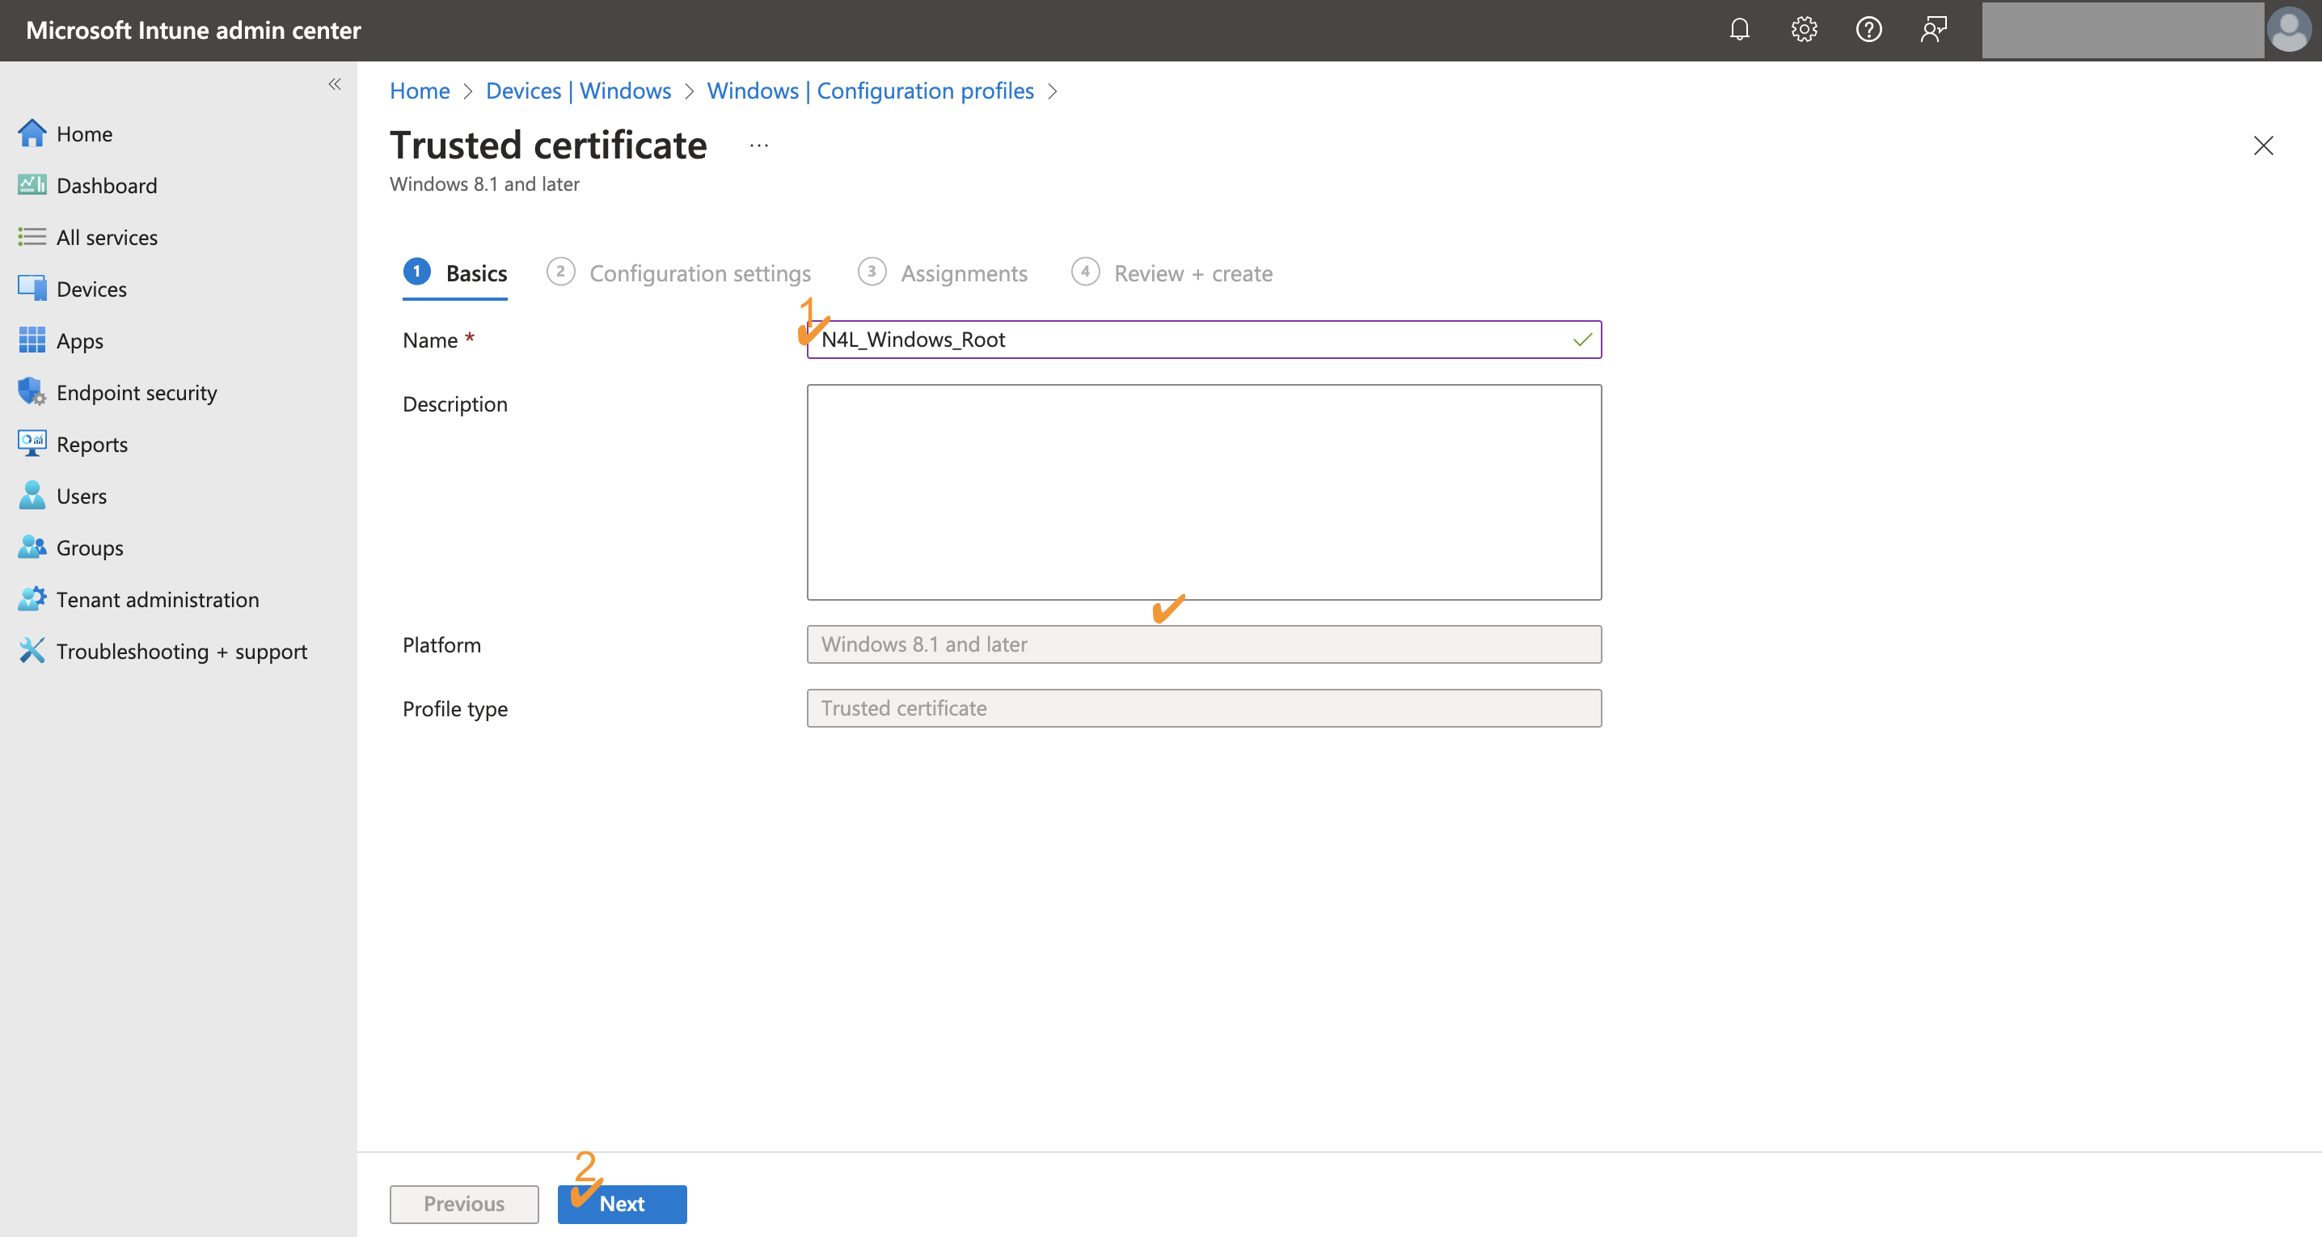The width and height of the screenshot is (2322, 1237).
Task: Open the Dashboard section
Action: [108, 185]
